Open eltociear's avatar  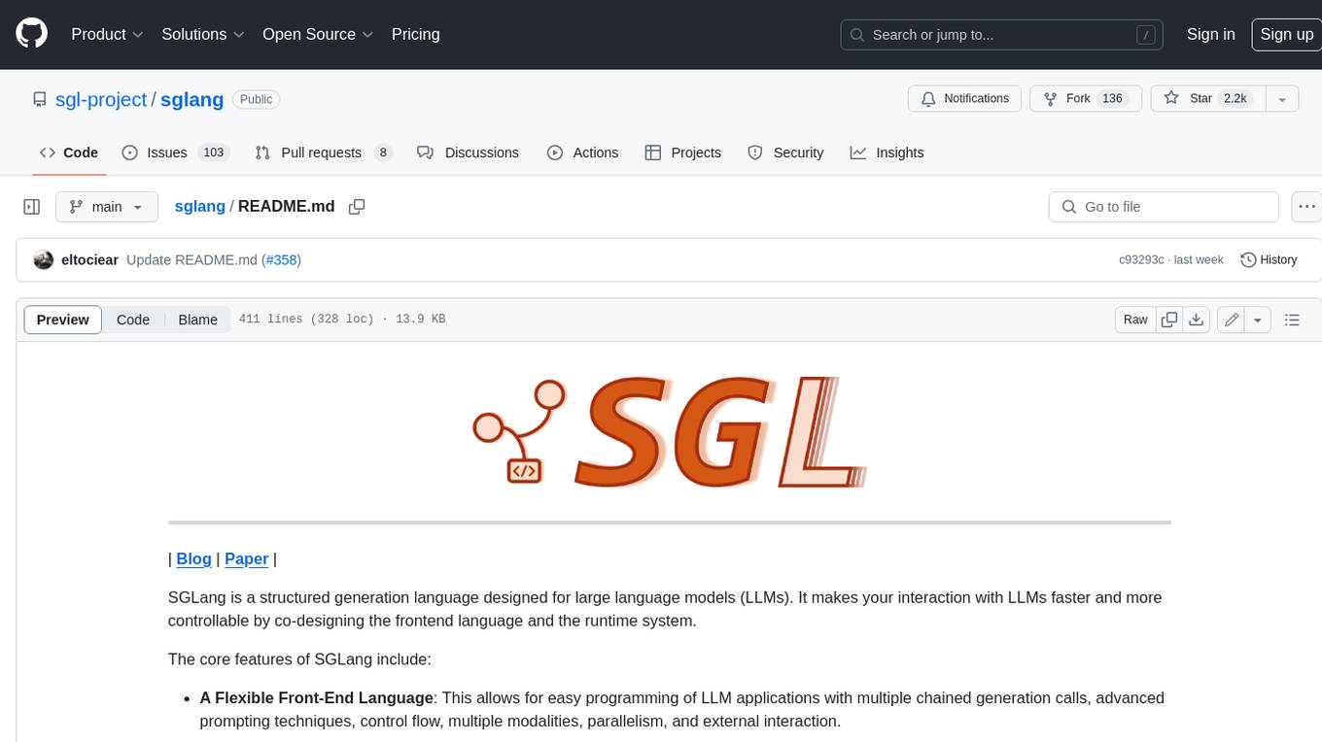coord(44,260)
